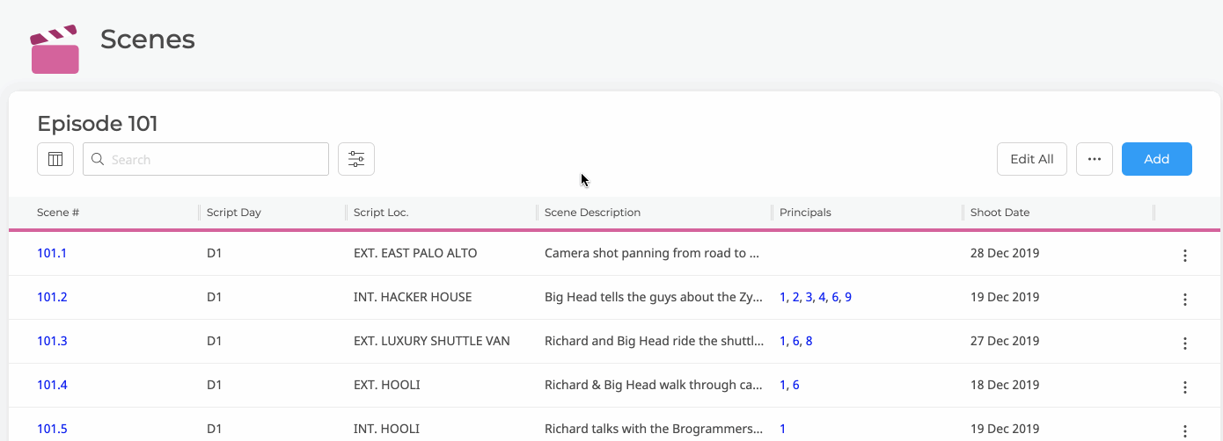Sort by Scene # column header
Viewport: 1223px width, 441px height.
[x=59, y=213]
